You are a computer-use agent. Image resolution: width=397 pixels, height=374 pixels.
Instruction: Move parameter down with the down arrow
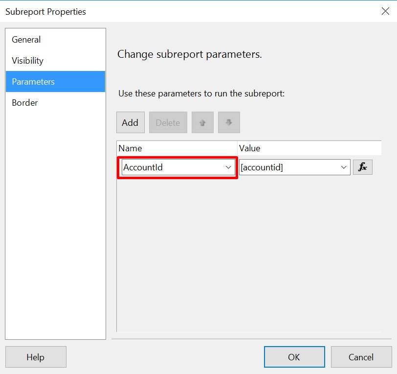pos(229,122)
